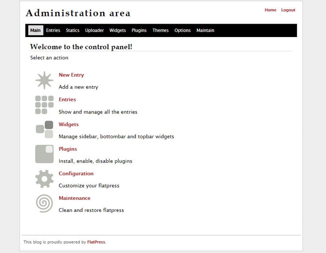Switch to the Statics tab

tap(73, 30)
